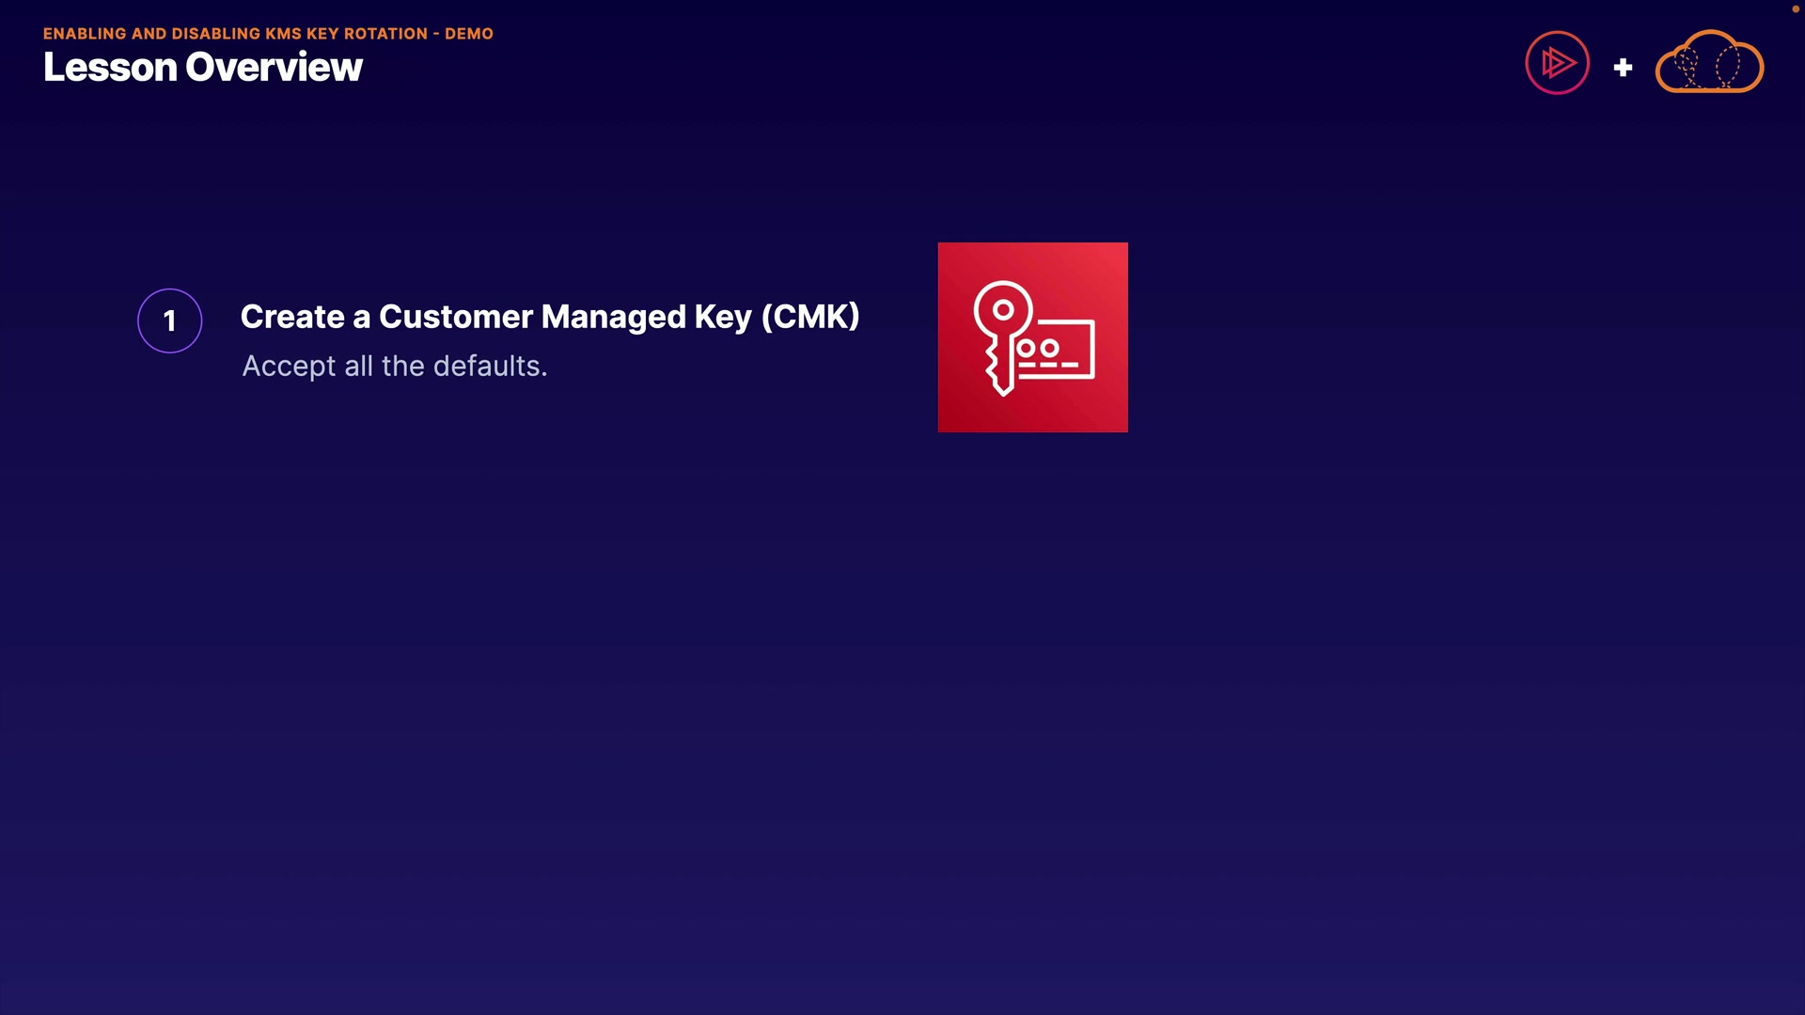This screenshot has height=1015, width=1805.
Task: Click the '(CMK)' abbreviation in the heading
Action: click(x=810, y=317)
